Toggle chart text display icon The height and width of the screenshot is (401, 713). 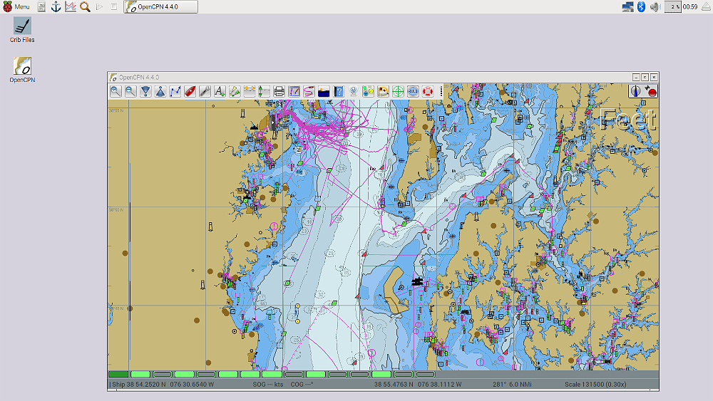click(220, 91)
